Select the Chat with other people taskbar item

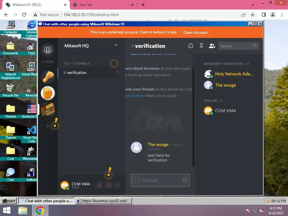[x=46, y=201]
